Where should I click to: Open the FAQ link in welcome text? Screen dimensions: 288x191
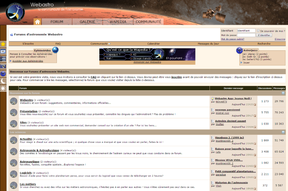click(x=94, y=77)
